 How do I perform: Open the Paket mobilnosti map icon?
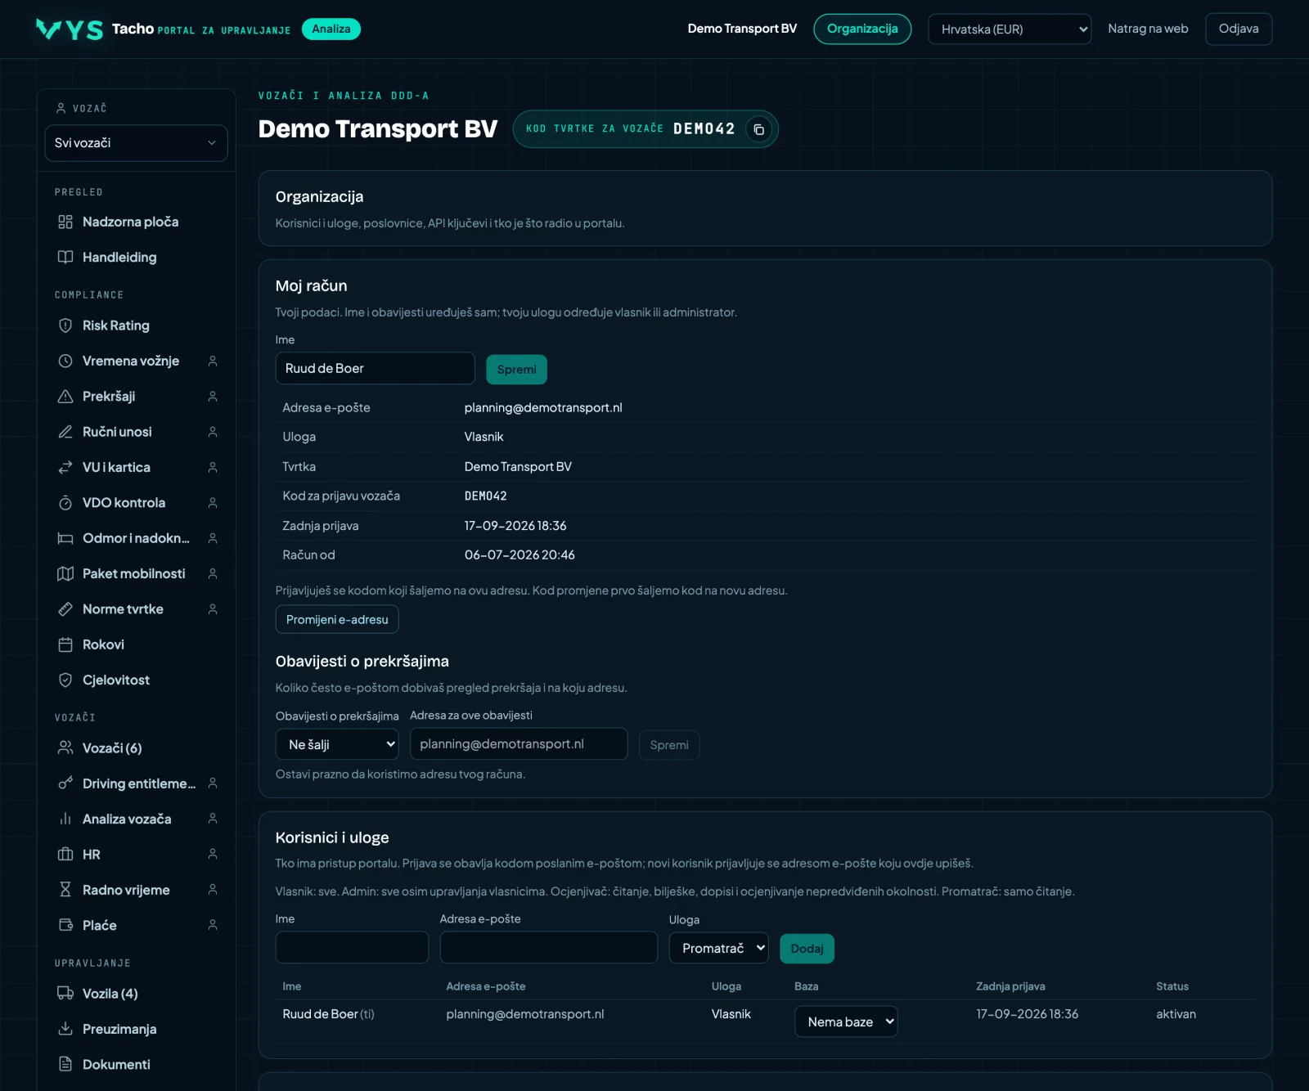click(65, 573)
